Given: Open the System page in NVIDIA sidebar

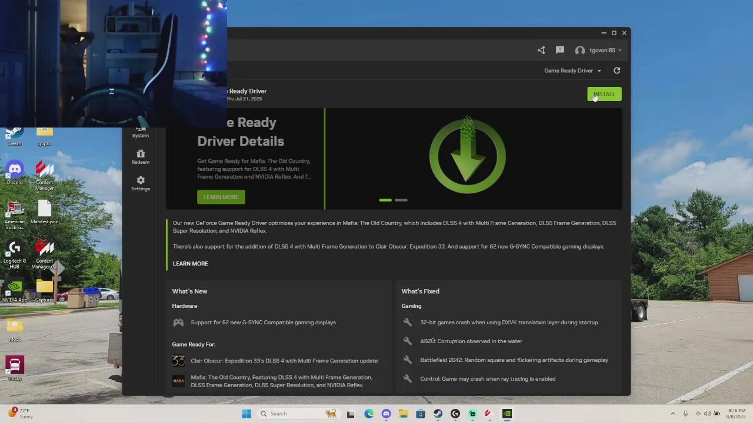Looking at the screenshot, I should (141, 132).
